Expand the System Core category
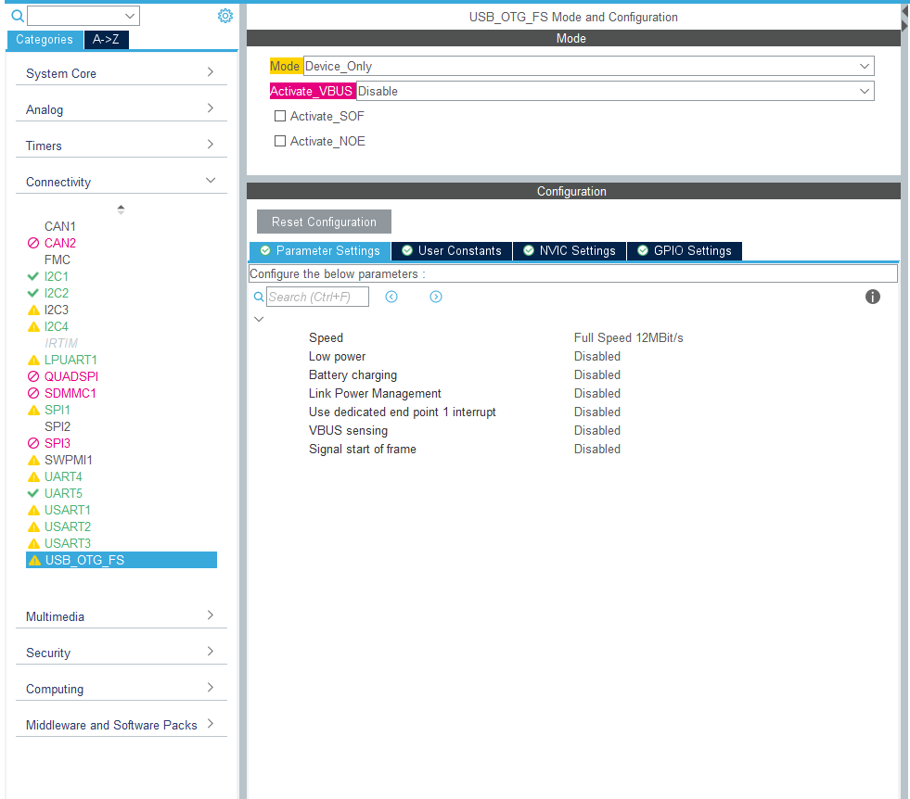910x799 pixels. click(121, 73)
